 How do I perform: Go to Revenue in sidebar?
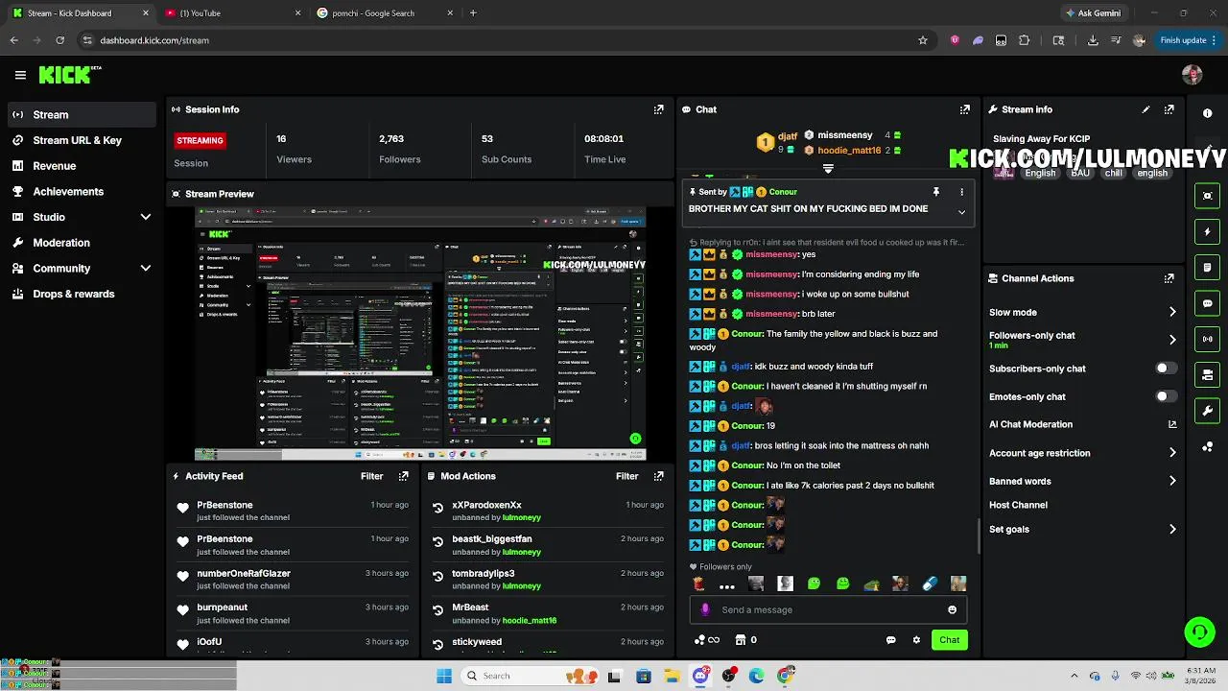pos(82,166)
